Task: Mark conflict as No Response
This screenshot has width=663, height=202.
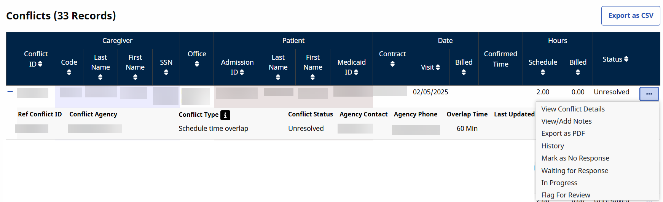Action: click(x=575, y=158)
